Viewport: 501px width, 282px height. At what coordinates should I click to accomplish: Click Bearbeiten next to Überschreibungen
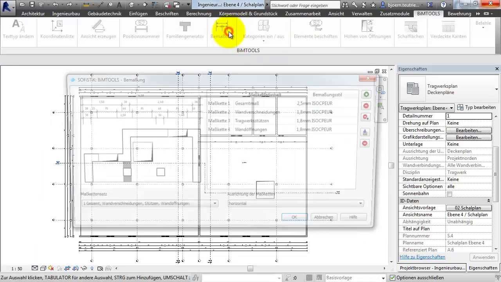point(469,130)
